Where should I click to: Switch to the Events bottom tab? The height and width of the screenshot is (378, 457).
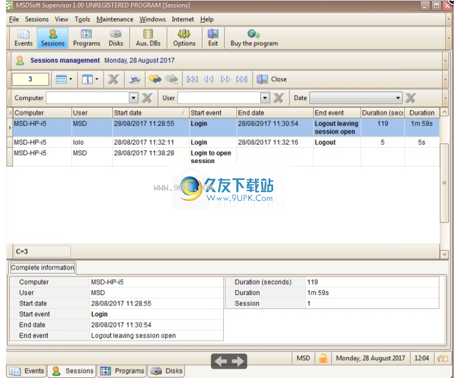(x=27, y=371)
